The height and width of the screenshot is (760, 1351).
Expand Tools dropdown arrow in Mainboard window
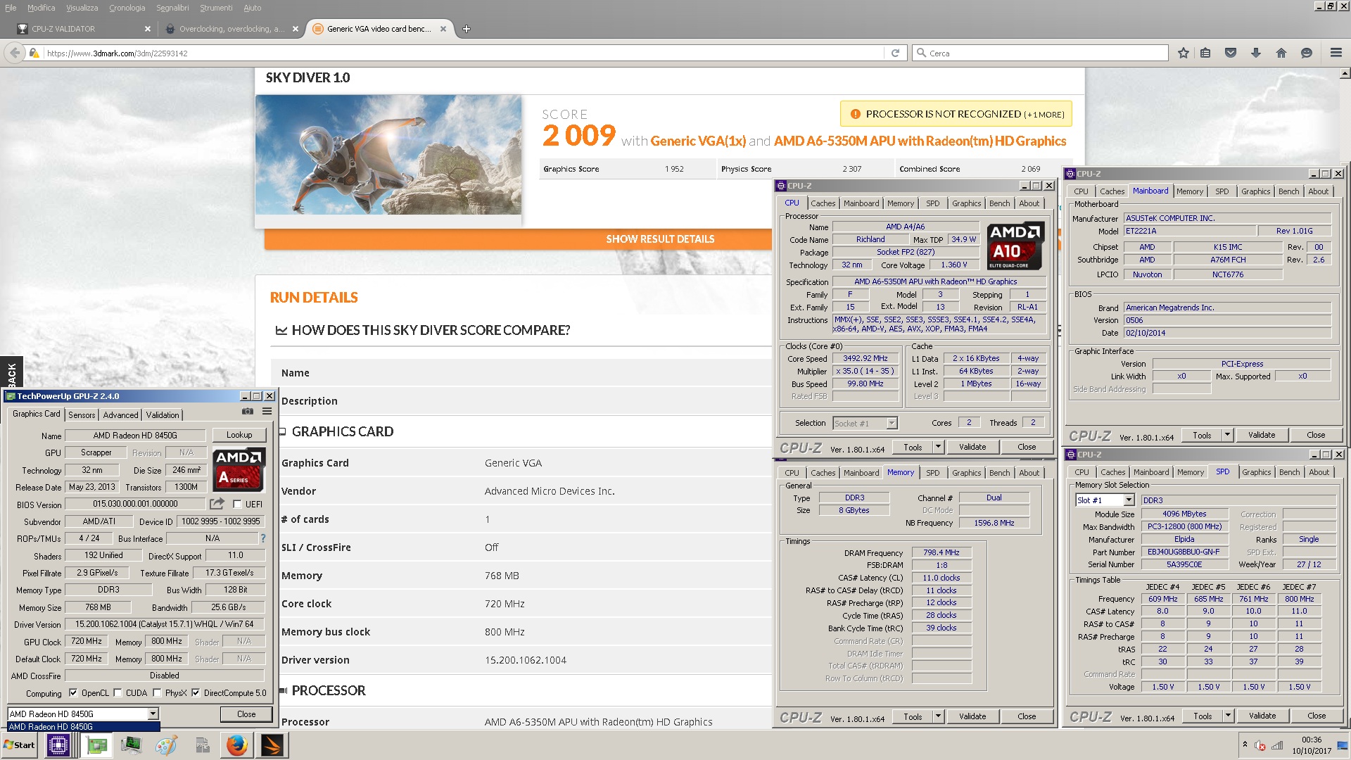[x=1227, y=435]
